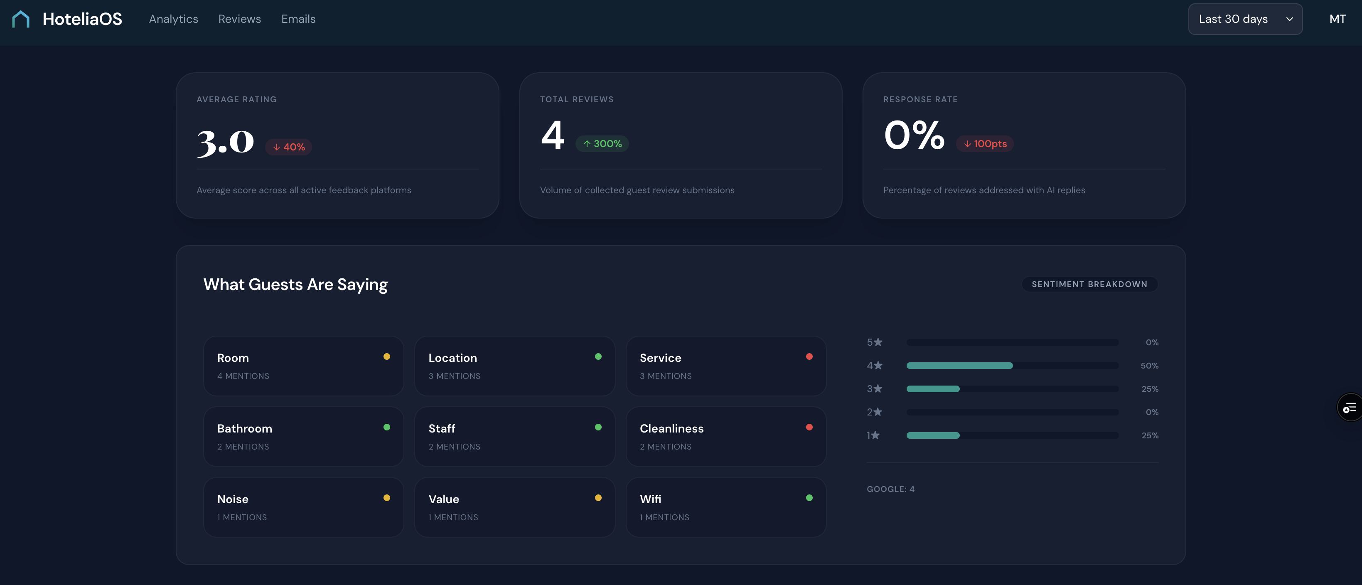The height and width of the screenshot is (585, 1362).
Task: Click the 5-star empty progress bar
Action: [1012, 342]
